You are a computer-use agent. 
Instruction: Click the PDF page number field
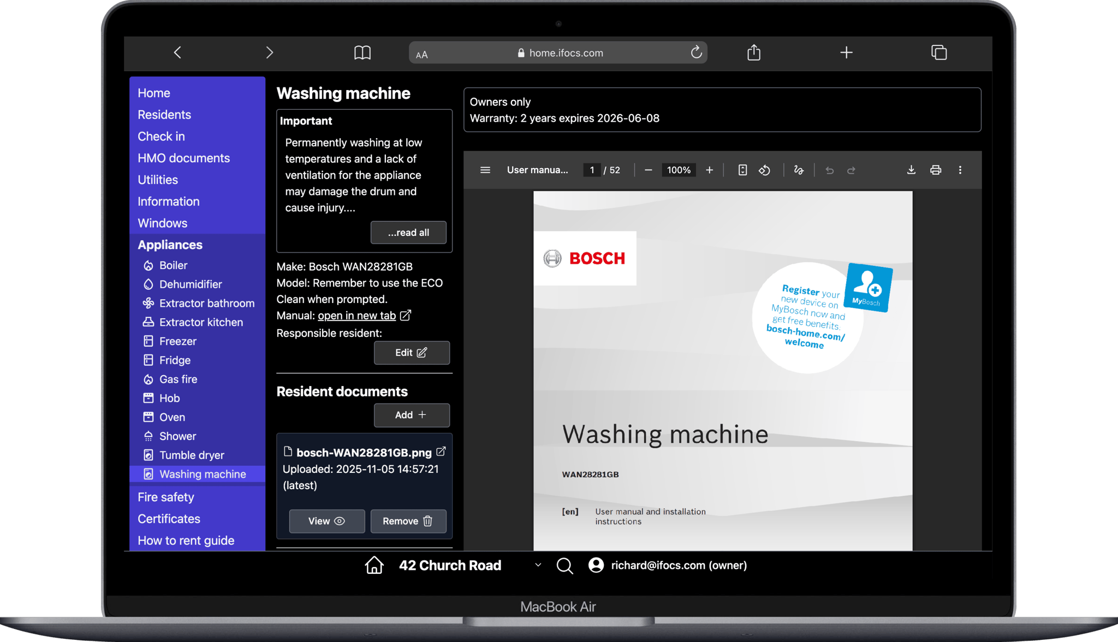tap(592, 170)
